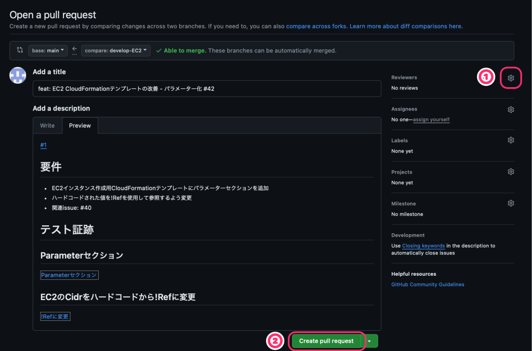Open the compare across forks link

(316, 26)
